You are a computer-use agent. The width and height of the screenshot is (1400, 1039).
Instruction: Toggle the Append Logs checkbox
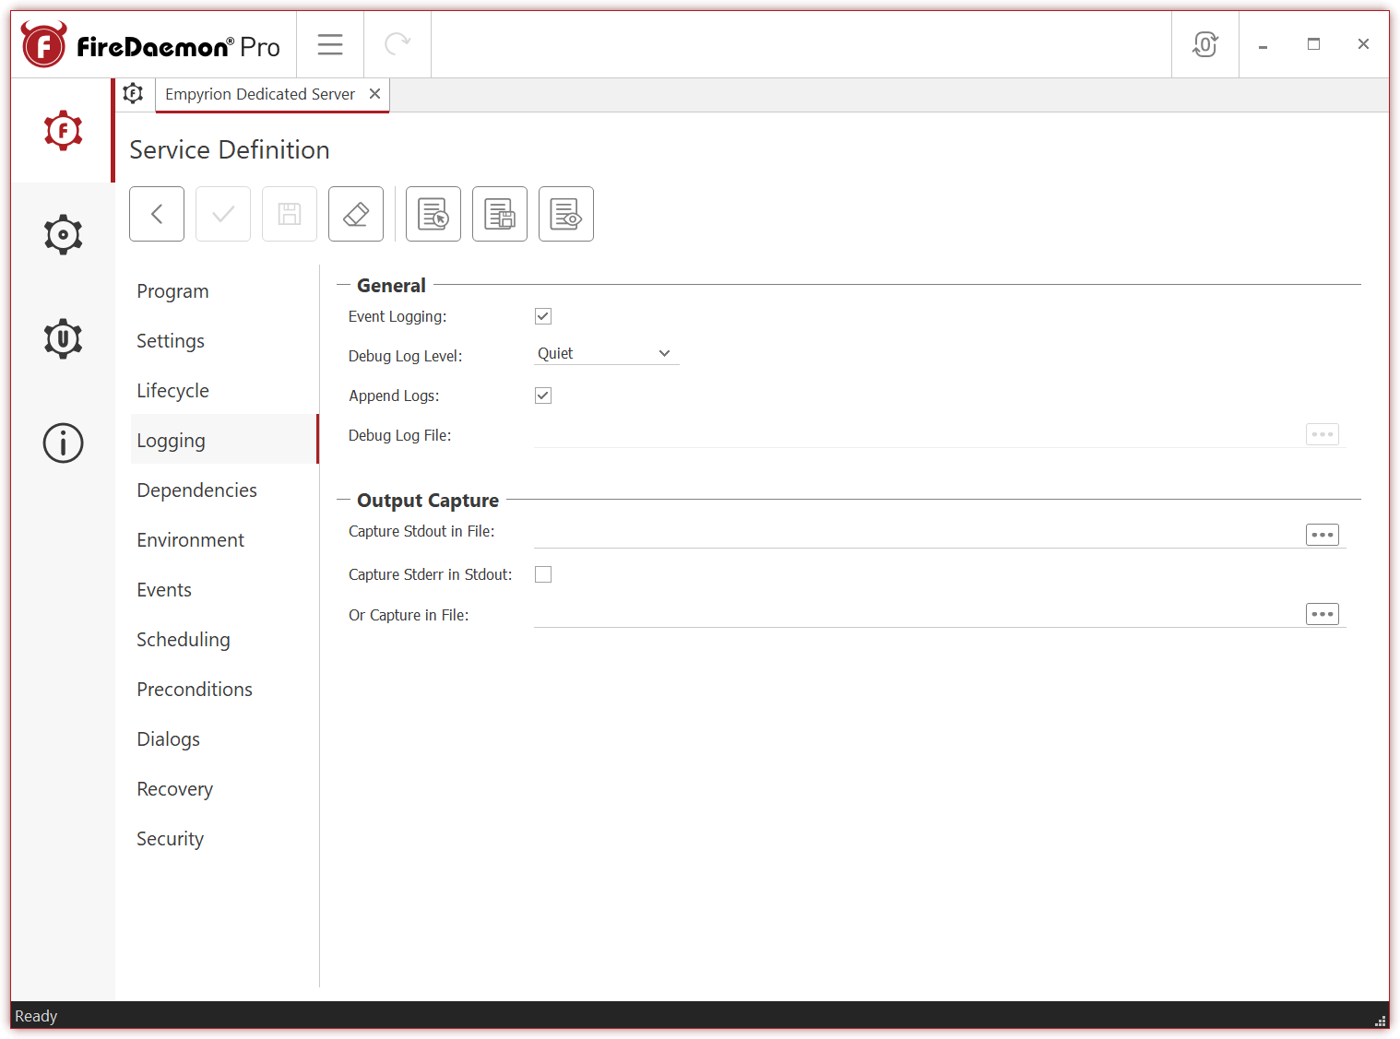pos(543,396)
